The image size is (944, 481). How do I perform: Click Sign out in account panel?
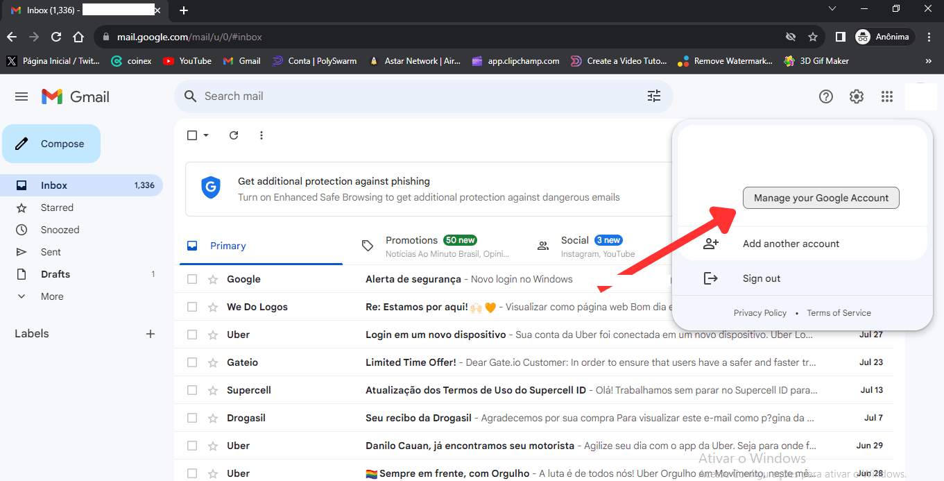pos(803,278)
